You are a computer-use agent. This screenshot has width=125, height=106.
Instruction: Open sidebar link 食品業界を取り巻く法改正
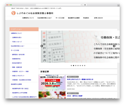tap(20, 88)
